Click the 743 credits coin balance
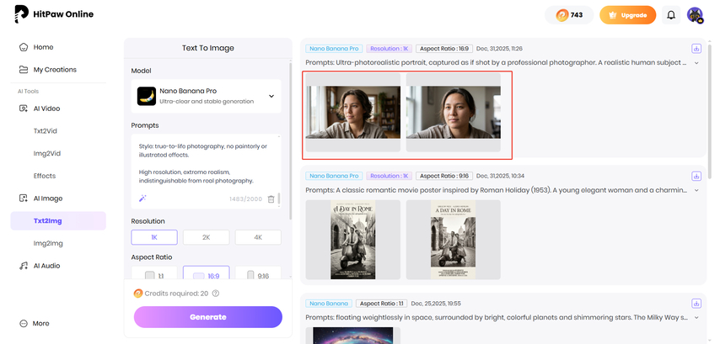720x344 pixels. tap(569, 15)
